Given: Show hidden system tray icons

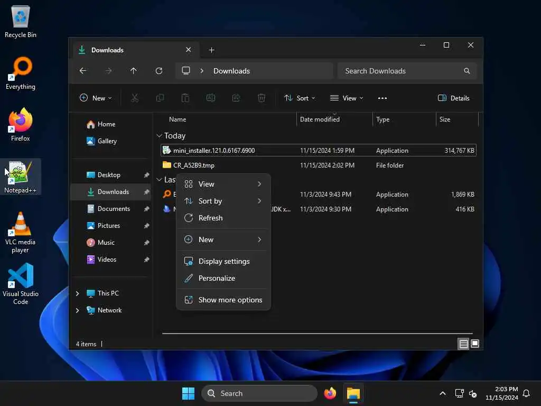Looking at the screenshot, I should click(443, 393).
